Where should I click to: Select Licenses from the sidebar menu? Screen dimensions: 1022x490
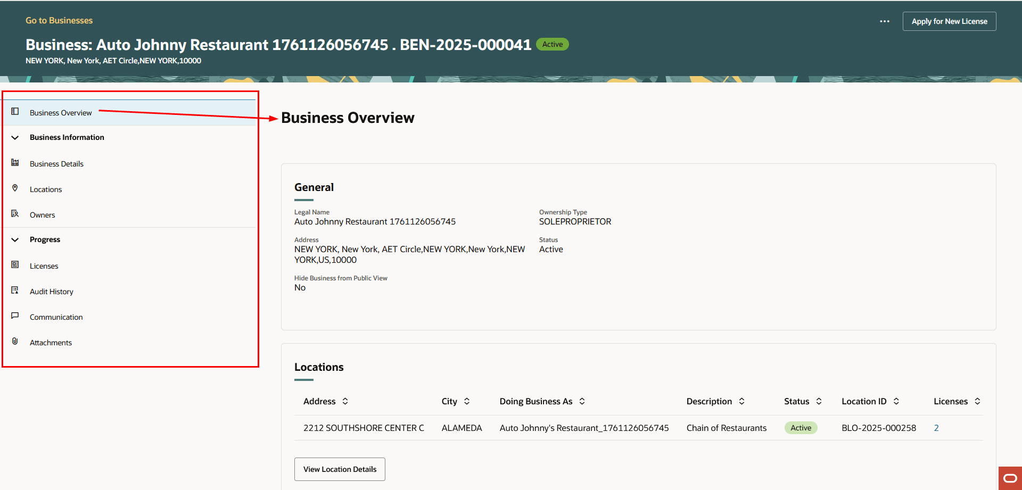pyautogui.click(x=44, y=265)
